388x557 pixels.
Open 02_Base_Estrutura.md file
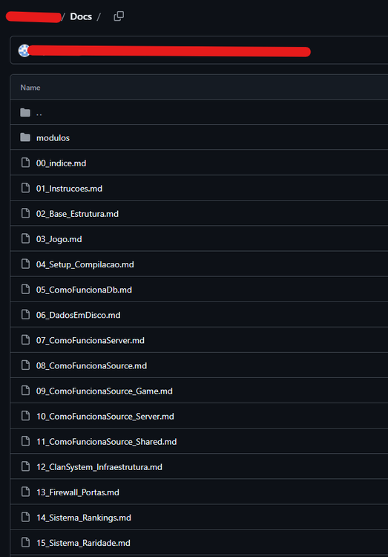pyautogui.click(x=77, y=214)
